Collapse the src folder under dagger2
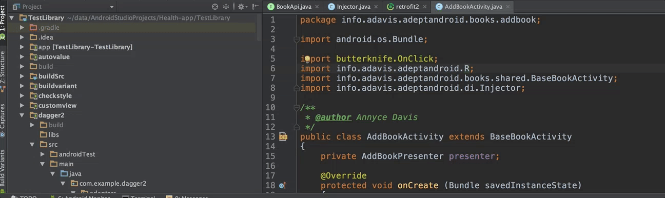The width and height of the screenshot is (665, 198). tap(32, 144)
